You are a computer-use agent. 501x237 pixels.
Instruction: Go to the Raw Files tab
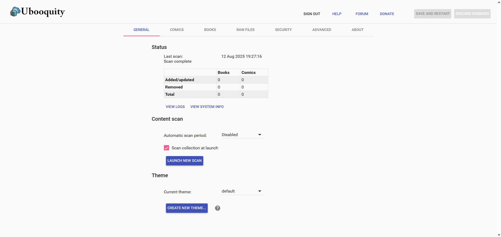click(246, 30)
